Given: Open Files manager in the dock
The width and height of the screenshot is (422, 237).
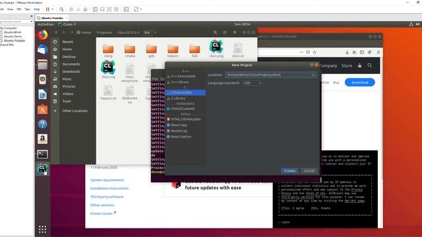Looking at the screenshot, I should tap(42, 65).
